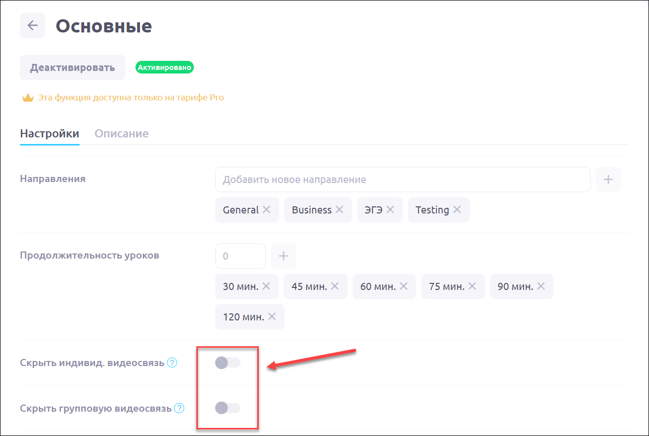
Task: Remove the Testing direction tag
Action: (457, 210)
